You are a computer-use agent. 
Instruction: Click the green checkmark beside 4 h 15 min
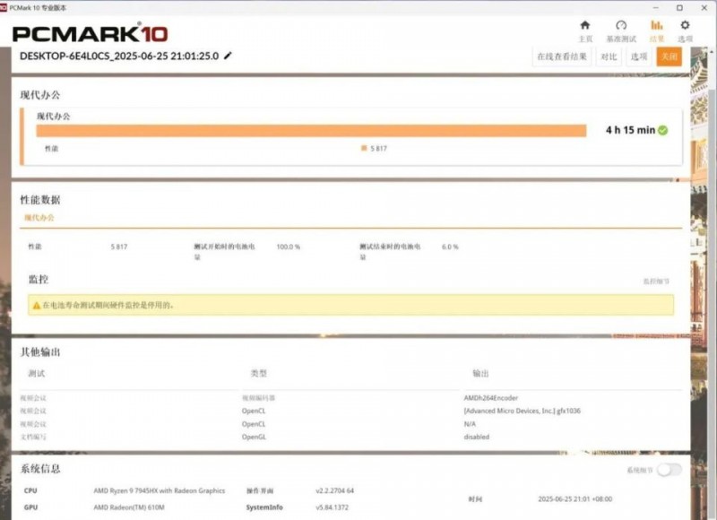pos(663,130)
